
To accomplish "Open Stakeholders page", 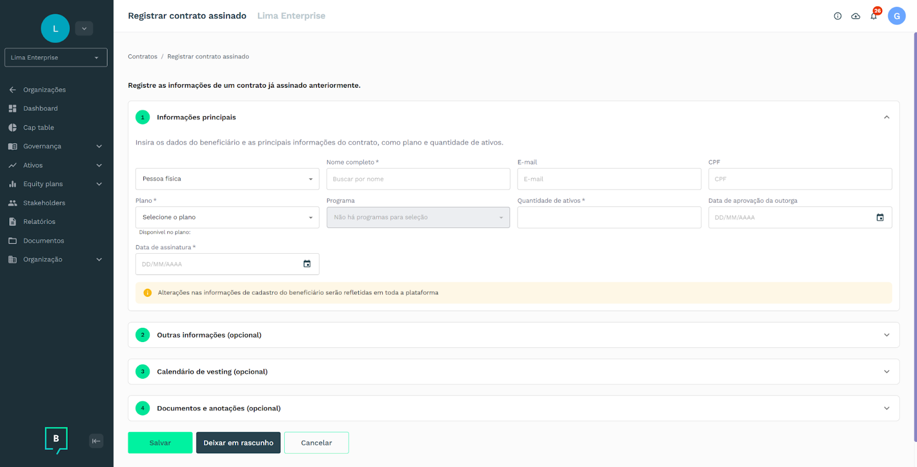I will click(x=44, y=203).
